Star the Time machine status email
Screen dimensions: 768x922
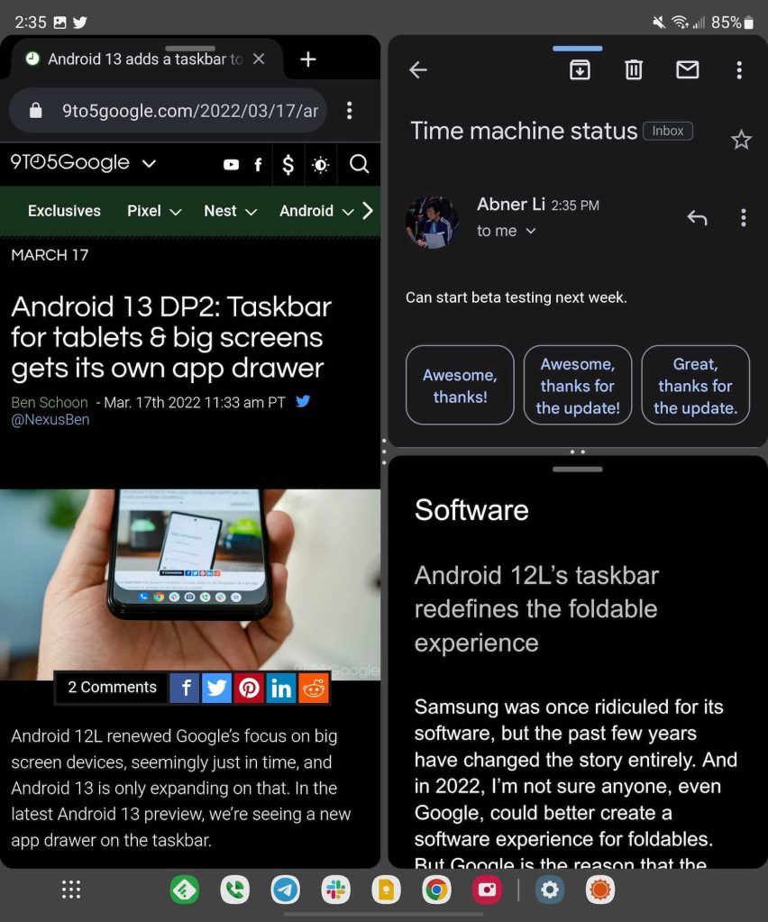click(741, 140)
